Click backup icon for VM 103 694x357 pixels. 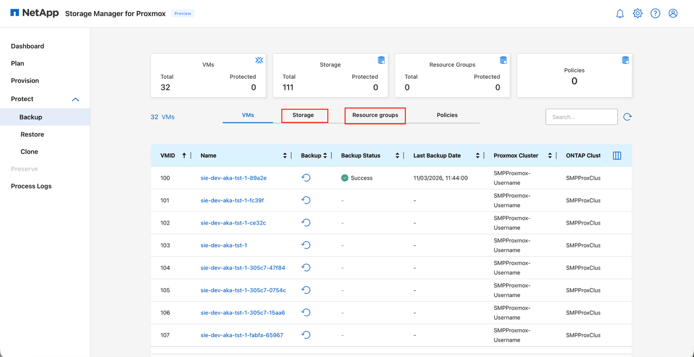306,245
